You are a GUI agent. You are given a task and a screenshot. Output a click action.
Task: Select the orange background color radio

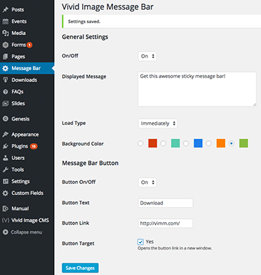tap(208, 143)
